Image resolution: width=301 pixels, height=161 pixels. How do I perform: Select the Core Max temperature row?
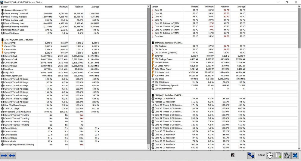pos(160,36)
